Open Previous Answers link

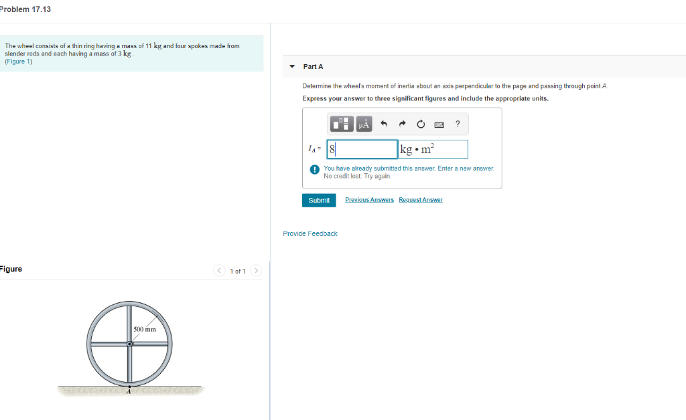point(369,199)
